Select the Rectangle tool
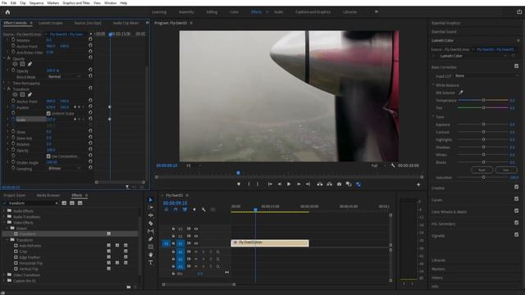This screenshot has height=295, width=525. coord(151,247)
